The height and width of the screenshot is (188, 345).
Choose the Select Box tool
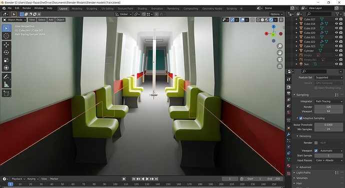6,28
